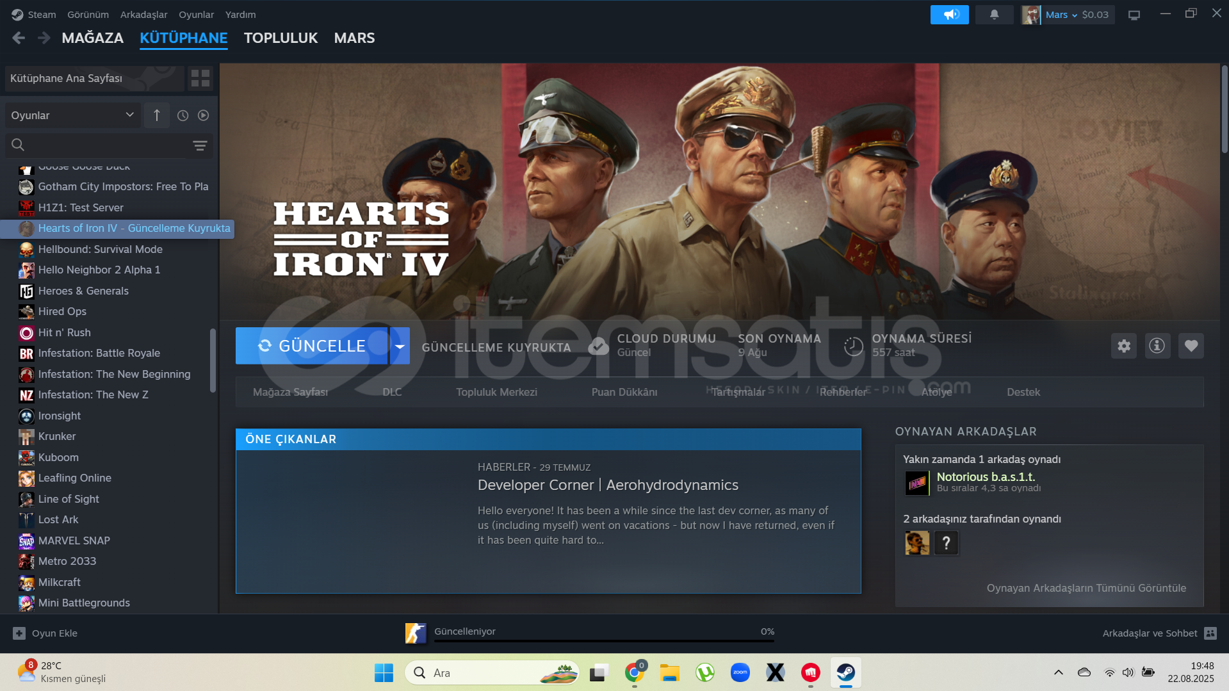This screenshot has height=691, width=1229.
Task: Toggle ready-to-play filter icon
Action: 204,115
